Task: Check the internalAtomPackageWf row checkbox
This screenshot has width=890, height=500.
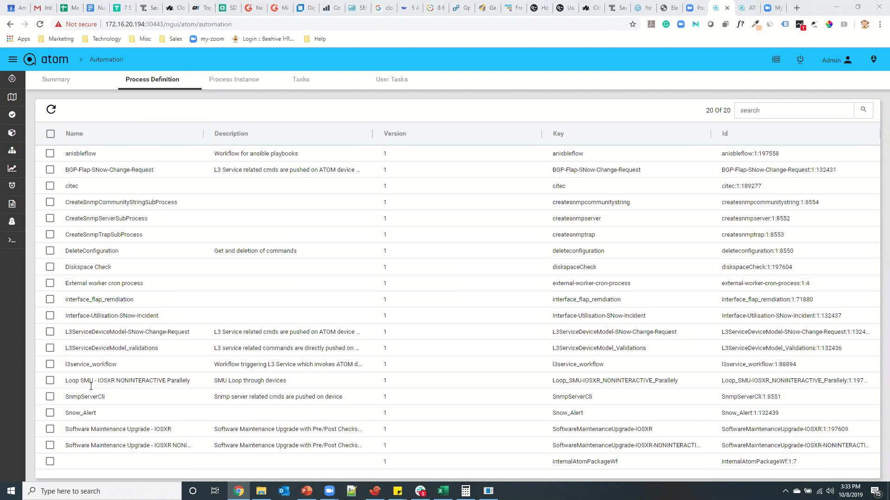Action: pyautogui.click(x=50, y=461)
